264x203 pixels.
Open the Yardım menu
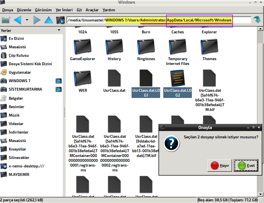pyautogui.click(x=109, y=10)
